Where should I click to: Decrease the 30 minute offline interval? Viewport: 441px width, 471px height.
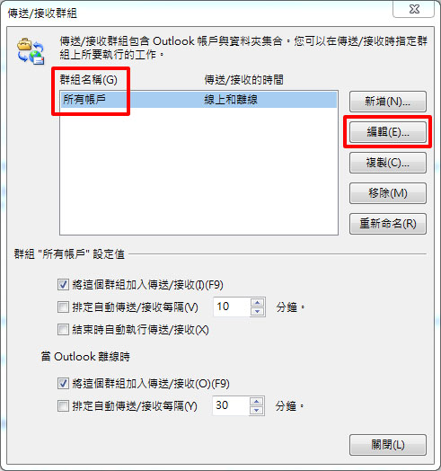point(256,410)
